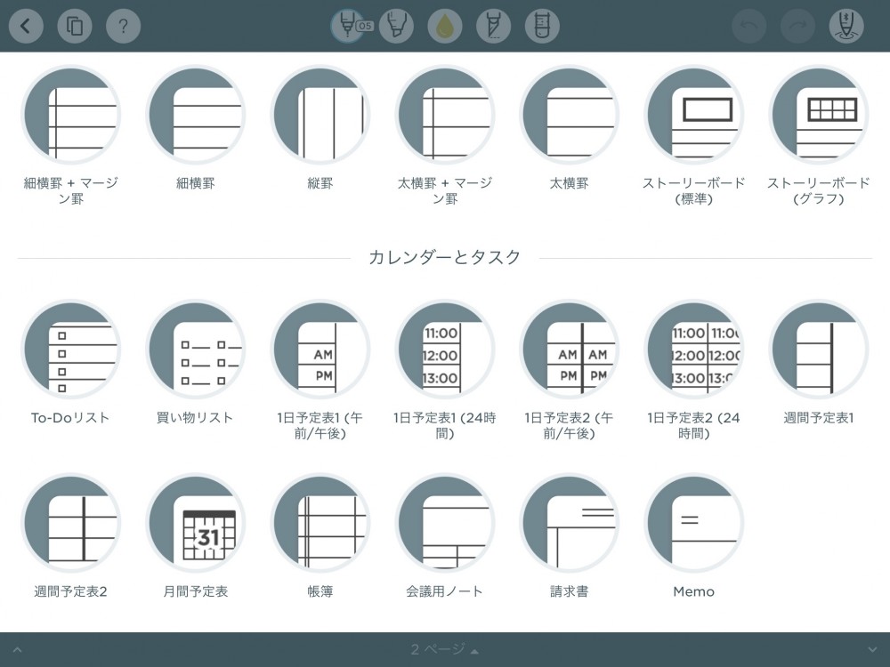Click the redo arrow
Viewport: 890px width, 667px height.
click(797, 26)
